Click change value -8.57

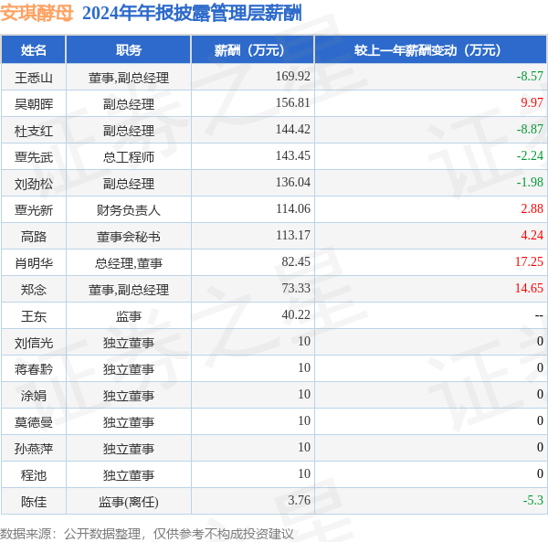pos(530,76)
